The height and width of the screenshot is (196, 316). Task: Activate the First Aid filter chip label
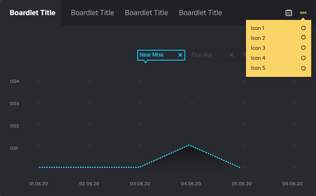[x=201, y=55]
